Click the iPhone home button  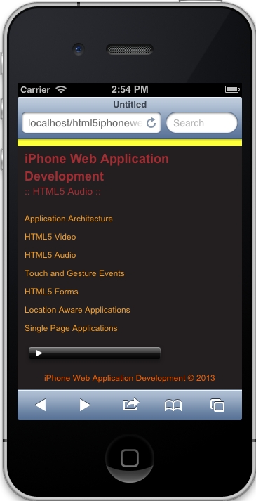pos(130,458)
